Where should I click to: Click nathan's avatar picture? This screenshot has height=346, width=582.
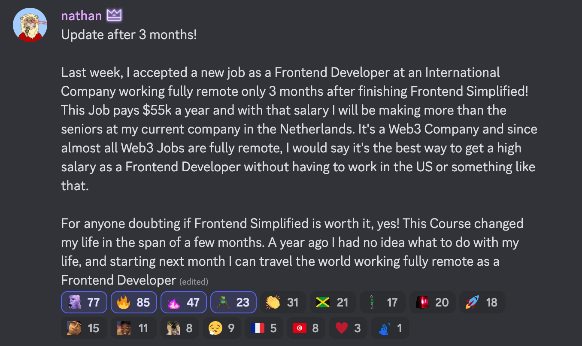pyautogui.click(x=30, y=24)
